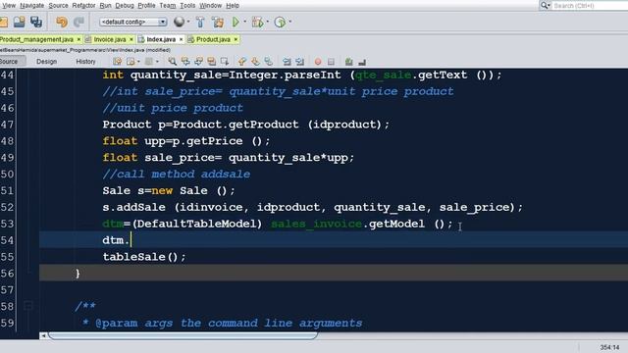Click Previous Bookmark icon
The height and width of the screenshot is (353, 628).
pos(242,62)
